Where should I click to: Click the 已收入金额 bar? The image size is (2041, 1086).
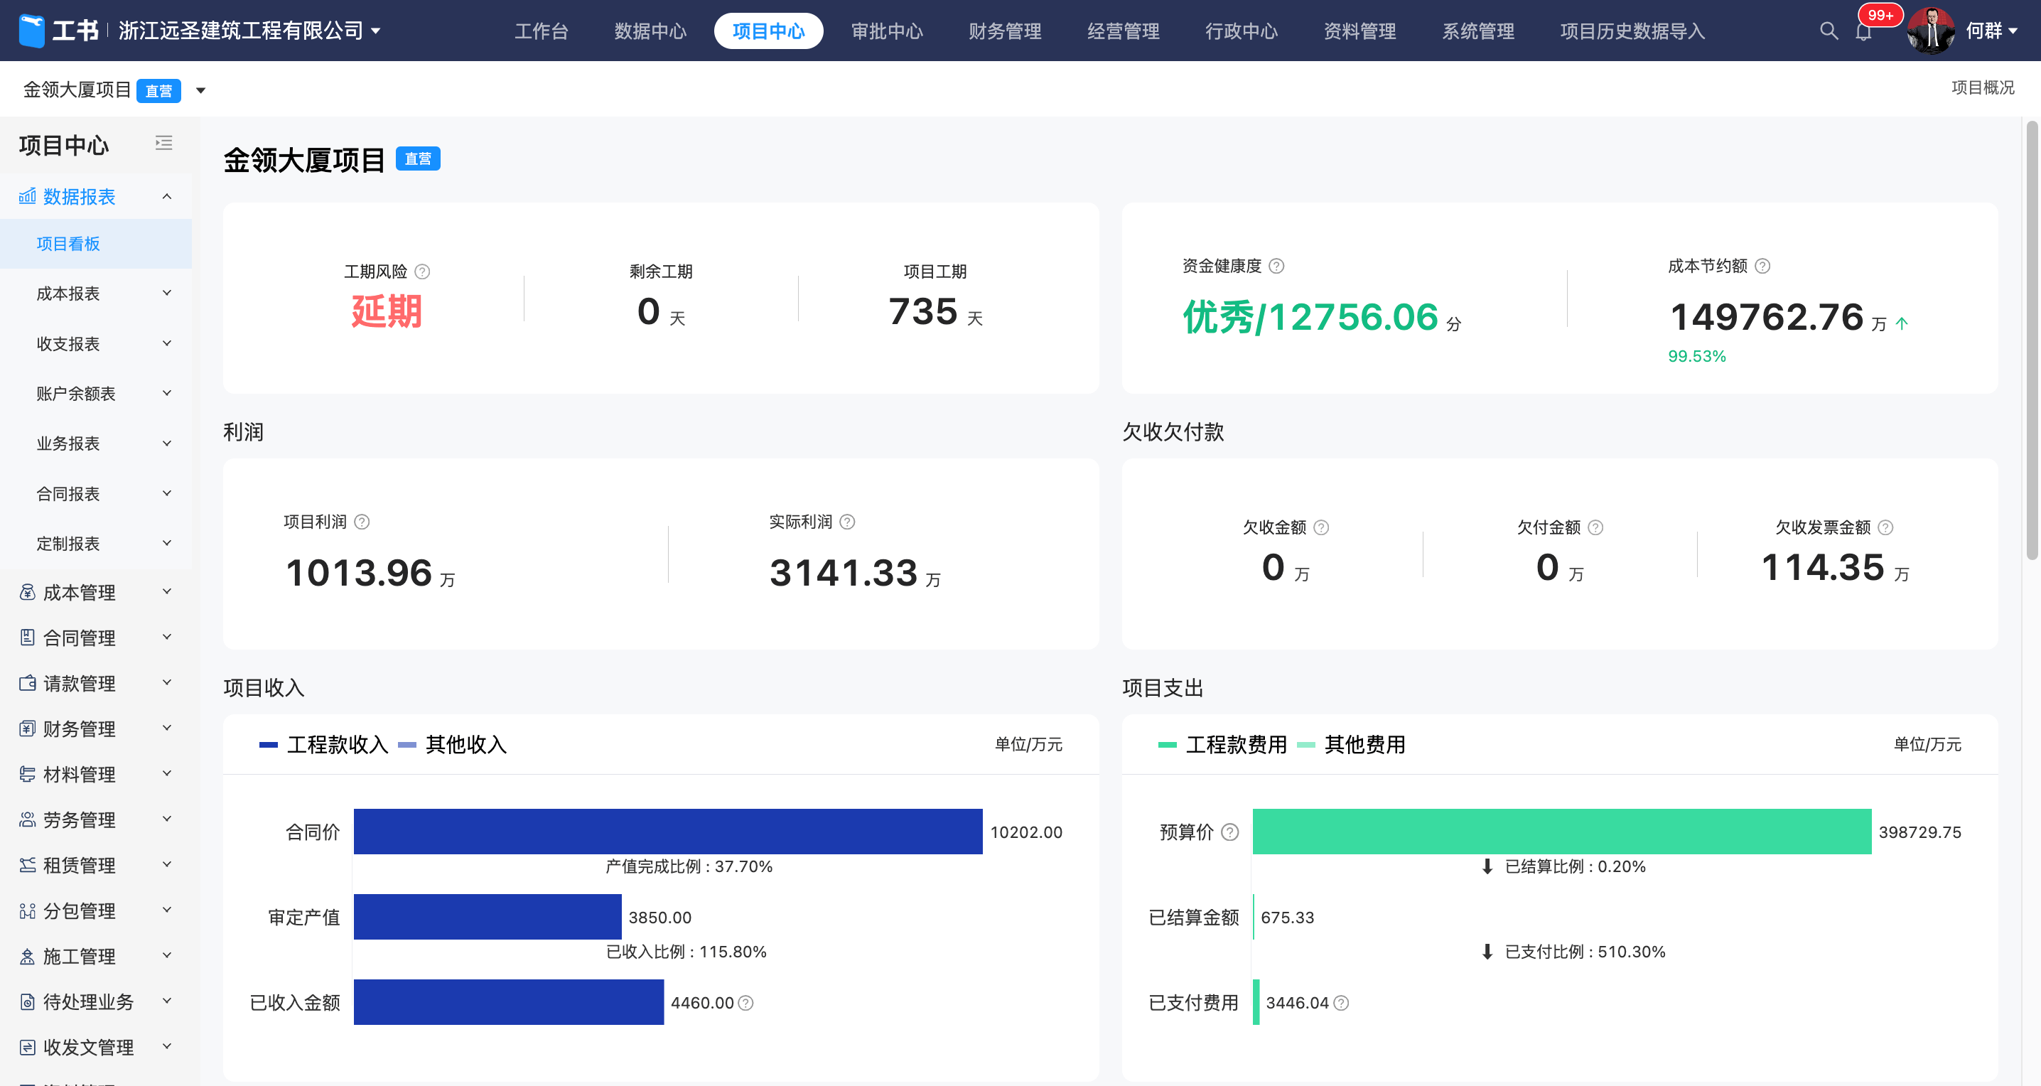tap(509, 1002)
